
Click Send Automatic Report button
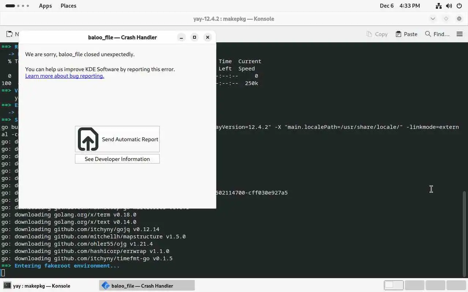(117, 139)
